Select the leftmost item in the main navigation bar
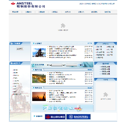 tap(15, 12)
